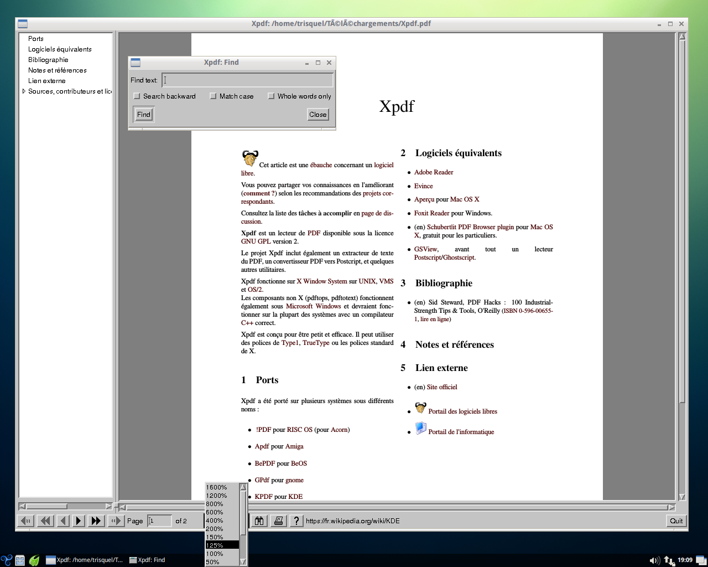
Task: Open Find with the binoculars icon
Action: point(259,520)
